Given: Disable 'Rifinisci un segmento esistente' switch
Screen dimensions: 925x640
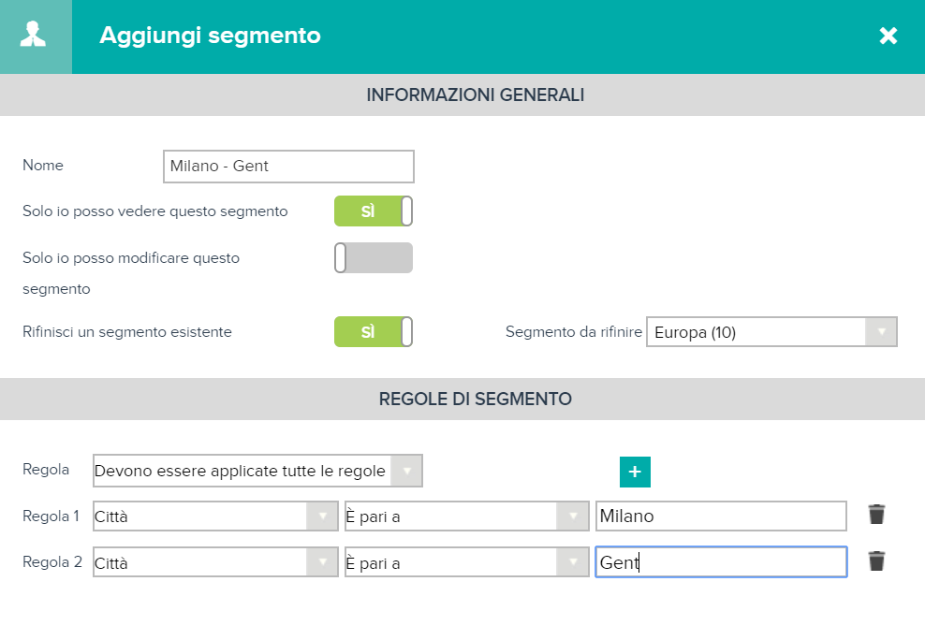Looking at the screenshot, I should [x=374, y=332].
